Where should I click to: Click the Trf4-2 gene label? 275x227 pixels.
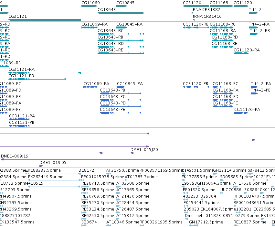[255, 9]
